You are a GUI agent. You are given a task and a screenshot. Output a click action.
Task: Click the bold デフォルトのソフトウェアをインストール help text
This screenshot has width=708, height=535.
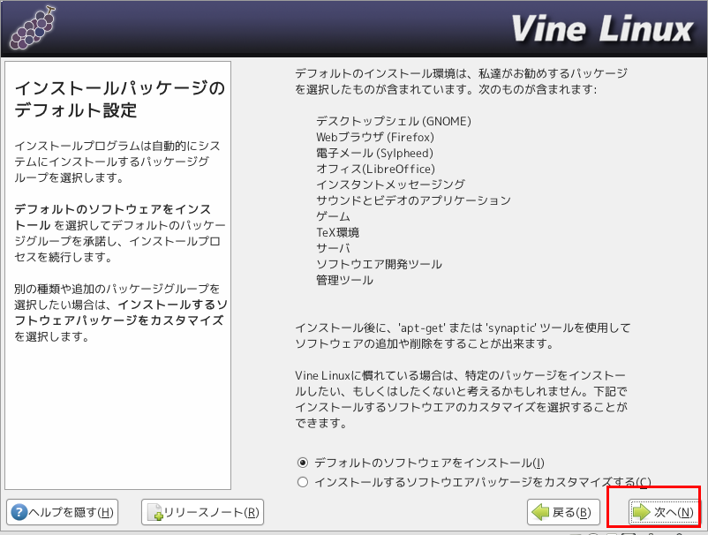(x=112, y=216)
